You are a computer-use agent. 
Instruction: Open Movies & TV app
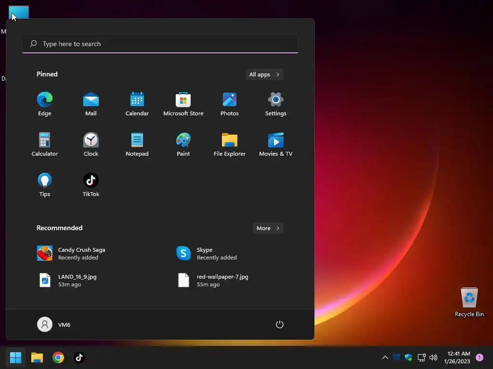tap(276, 144)
